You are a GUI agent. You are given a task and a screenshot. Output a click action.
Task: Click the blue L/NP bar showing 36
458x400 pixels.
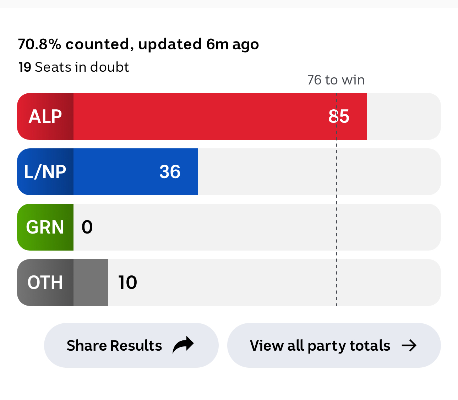[136, 172]
